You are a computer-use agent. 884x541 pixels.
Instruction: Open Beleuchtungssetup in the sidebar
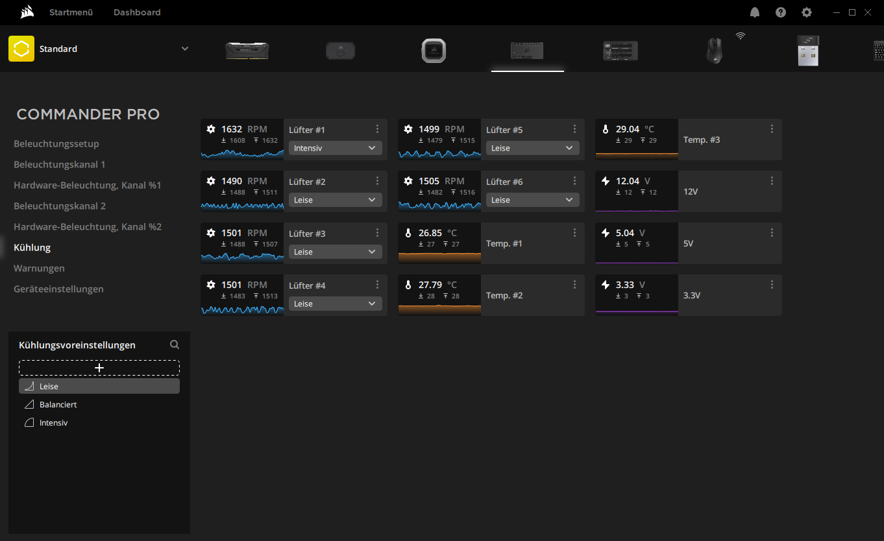56,144
